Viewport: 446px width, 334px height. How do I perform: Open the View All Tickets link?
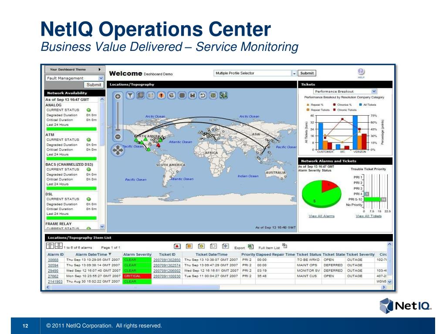[368, 216]
